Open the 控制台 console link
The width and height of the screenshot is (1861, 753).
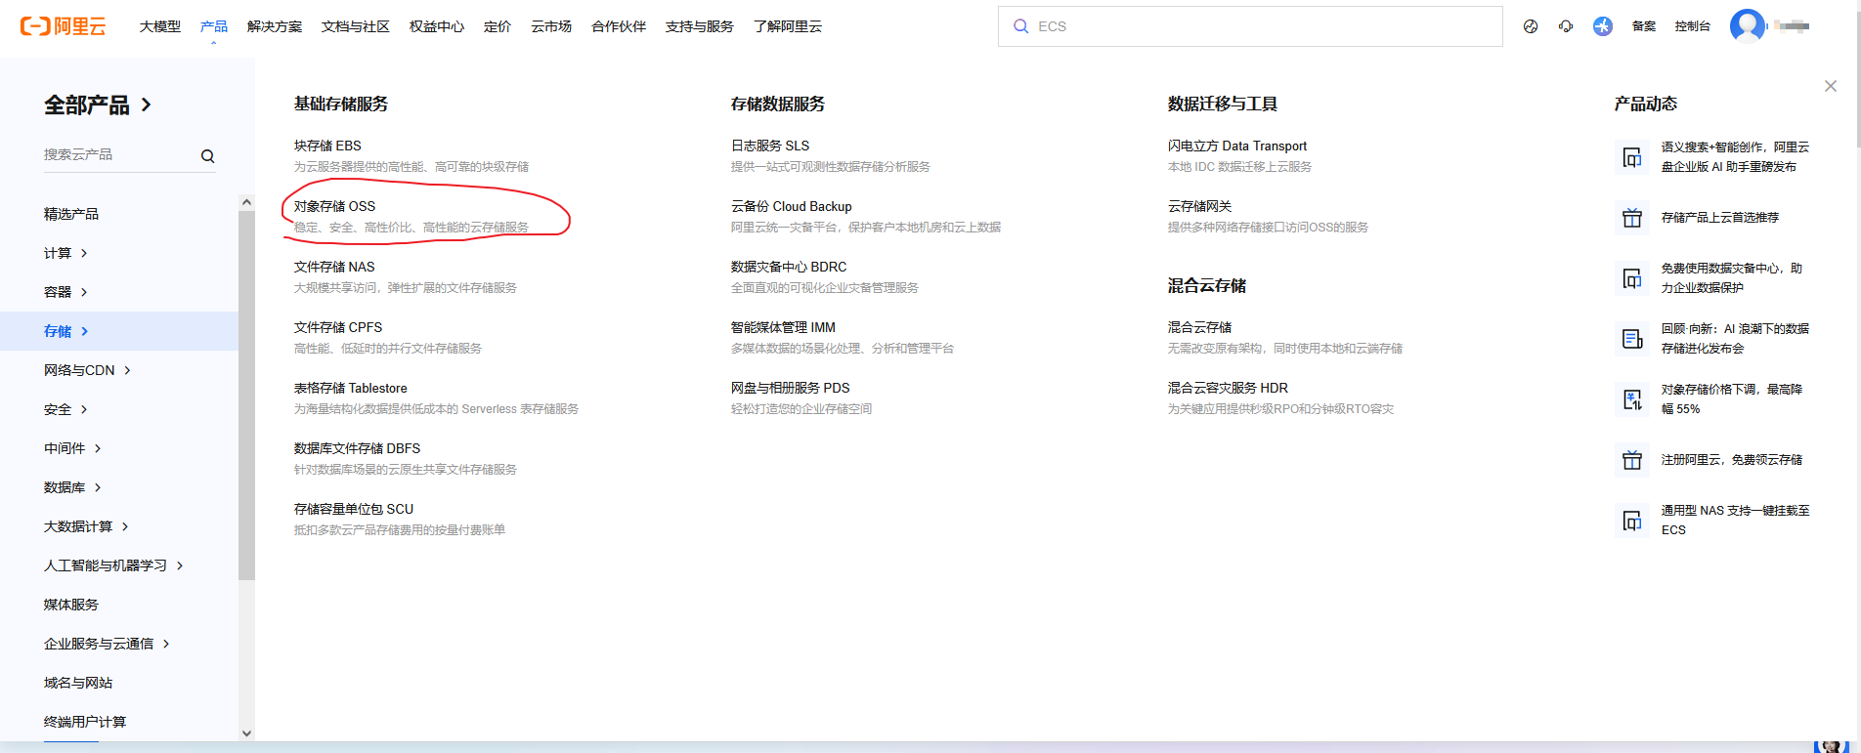click(x=1693, y=26)
